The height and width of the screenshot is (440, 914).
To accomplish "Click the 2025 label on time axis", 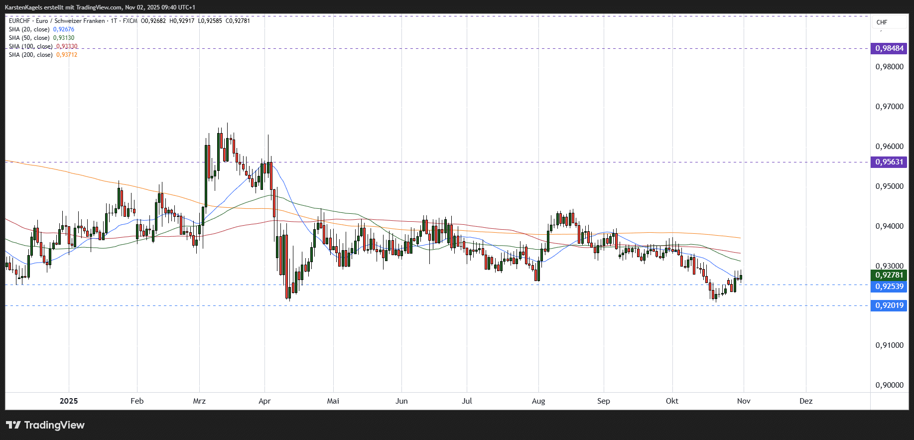I will [69, 401].
